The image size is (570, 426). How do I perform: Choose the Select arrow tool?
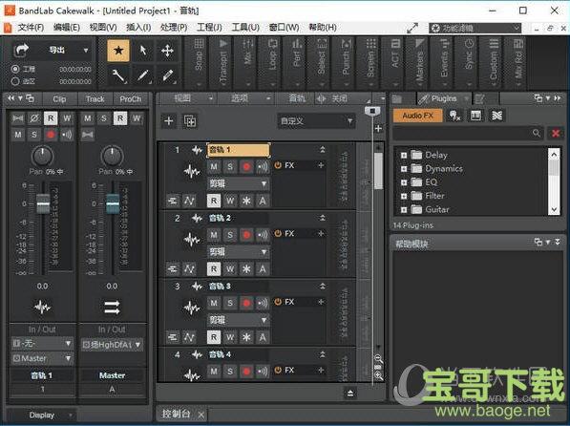(143, 51)
